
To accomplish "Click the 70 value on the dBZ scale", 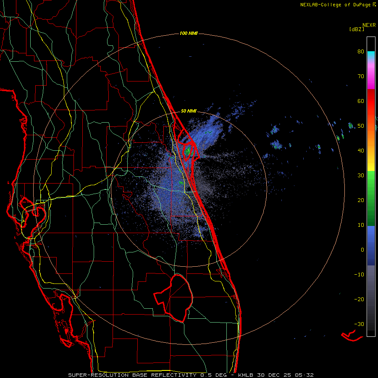I will coord(361,76).
